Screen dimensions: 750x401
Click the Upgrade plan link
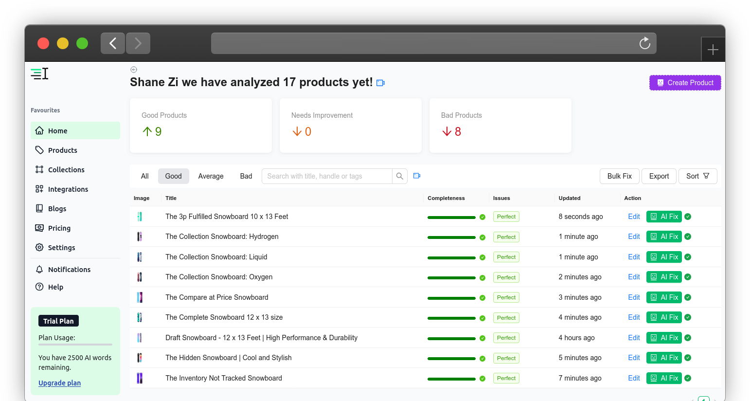pos(59,383)
